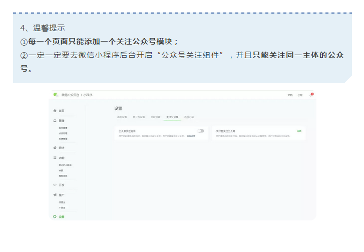Open 首页 in the left sidebar

tap(62, 111)
